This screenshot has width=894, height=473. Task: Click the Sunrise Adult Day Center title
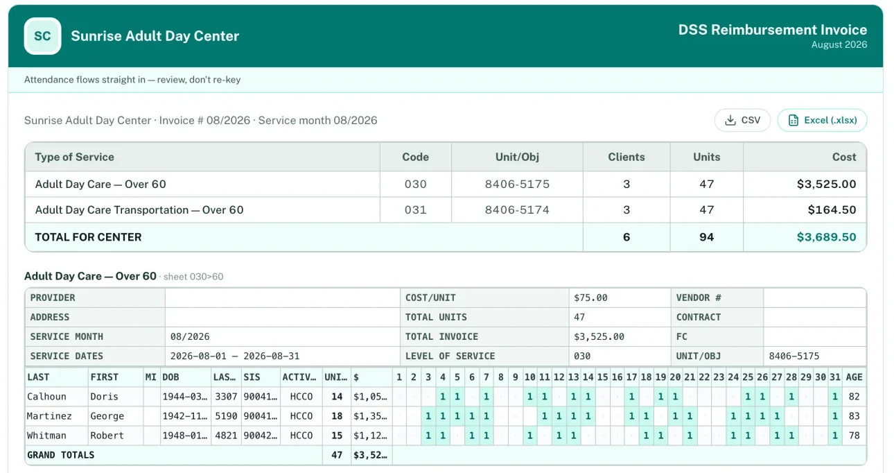[155, 36]
